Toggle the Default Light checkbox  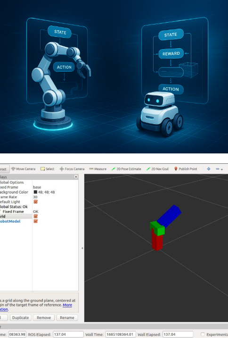[36, 202]
